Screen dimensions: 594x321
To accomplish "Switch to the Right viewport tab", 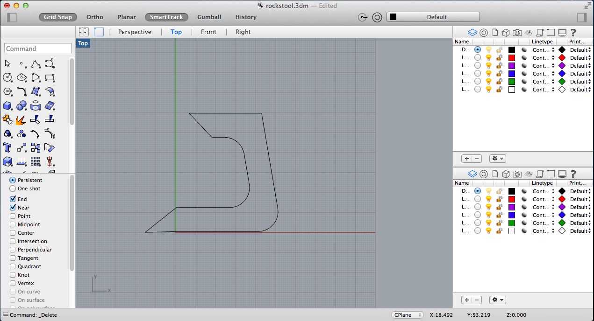I will [x=243, y=32].
